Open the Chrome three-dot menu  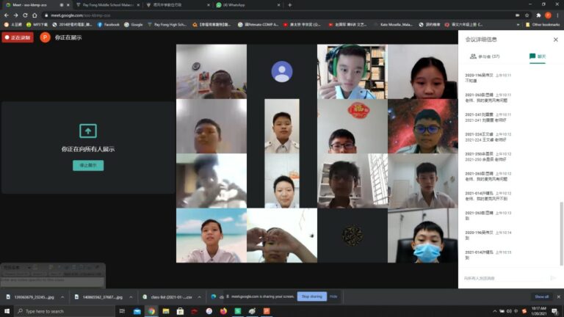click(x=557, y=15)
